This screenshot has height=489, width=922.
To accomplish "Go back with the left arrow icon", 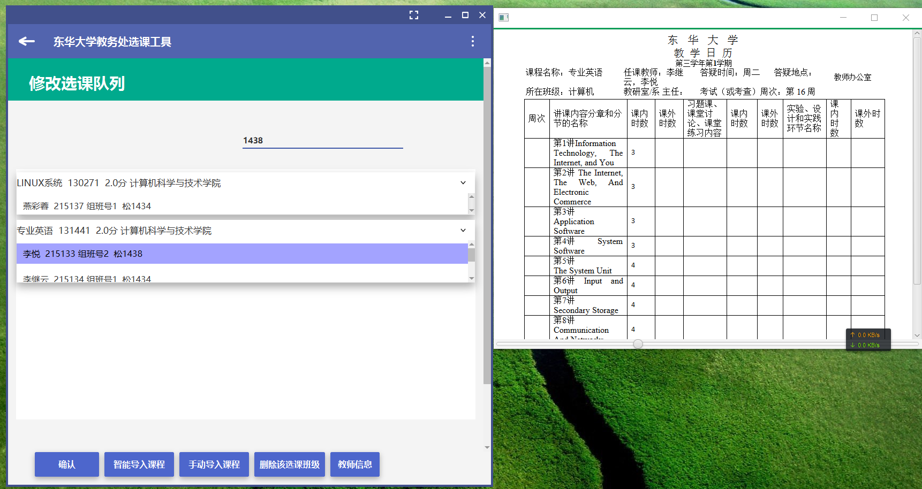I will click(27, 41).
